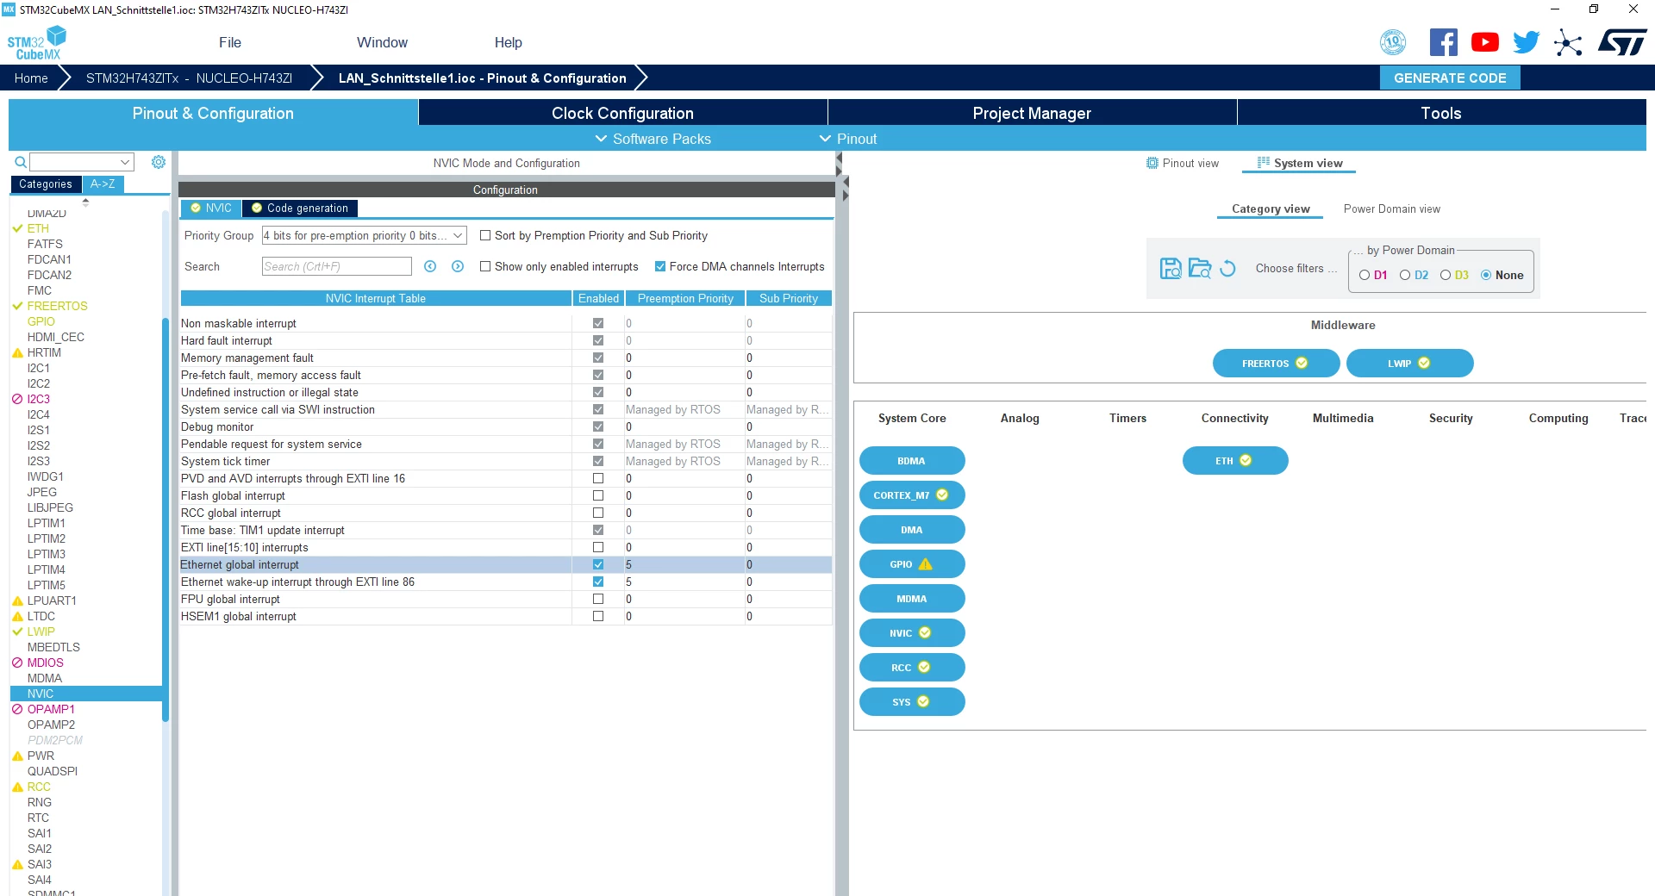
Task: Open the Code generation tab
Action: tap(300, 208)
